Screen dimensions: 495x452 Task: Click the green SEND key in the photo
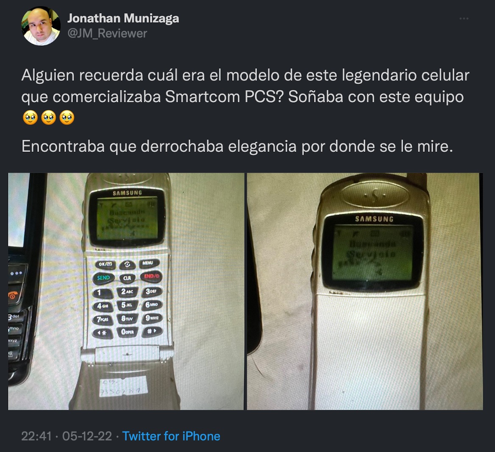[103, 278]
